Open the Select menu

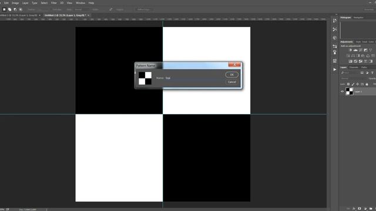[x=44, y=3]
